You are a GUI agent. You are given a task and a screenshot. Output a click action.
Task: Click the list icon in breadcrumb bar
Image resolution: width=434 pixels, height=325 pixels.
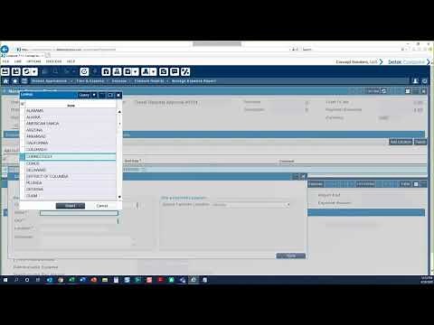(24, 81)
